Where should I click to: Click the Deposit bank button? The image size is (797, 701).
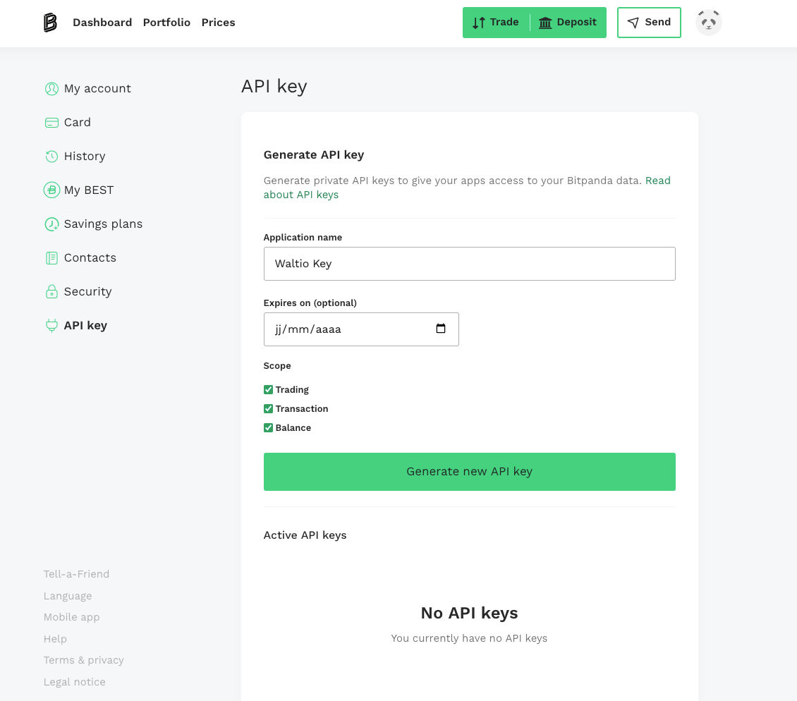click(568, 23)
